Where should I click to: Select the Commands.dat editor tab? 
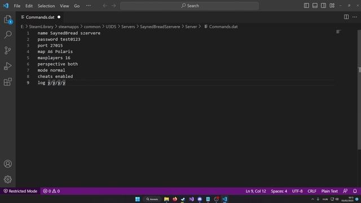[41, 17]
